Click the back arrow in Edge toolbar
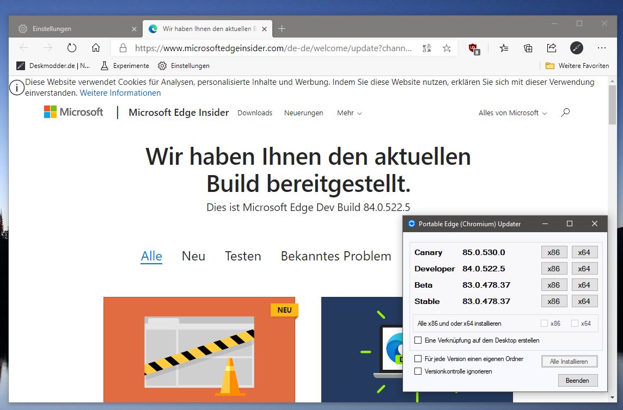Screen dimensions: 623x410 (24, 48)
